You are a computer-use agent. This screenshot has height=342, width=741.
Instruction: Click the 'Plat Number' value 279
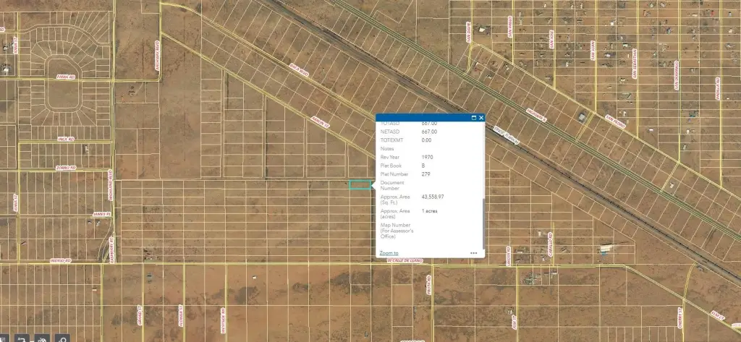425,174
